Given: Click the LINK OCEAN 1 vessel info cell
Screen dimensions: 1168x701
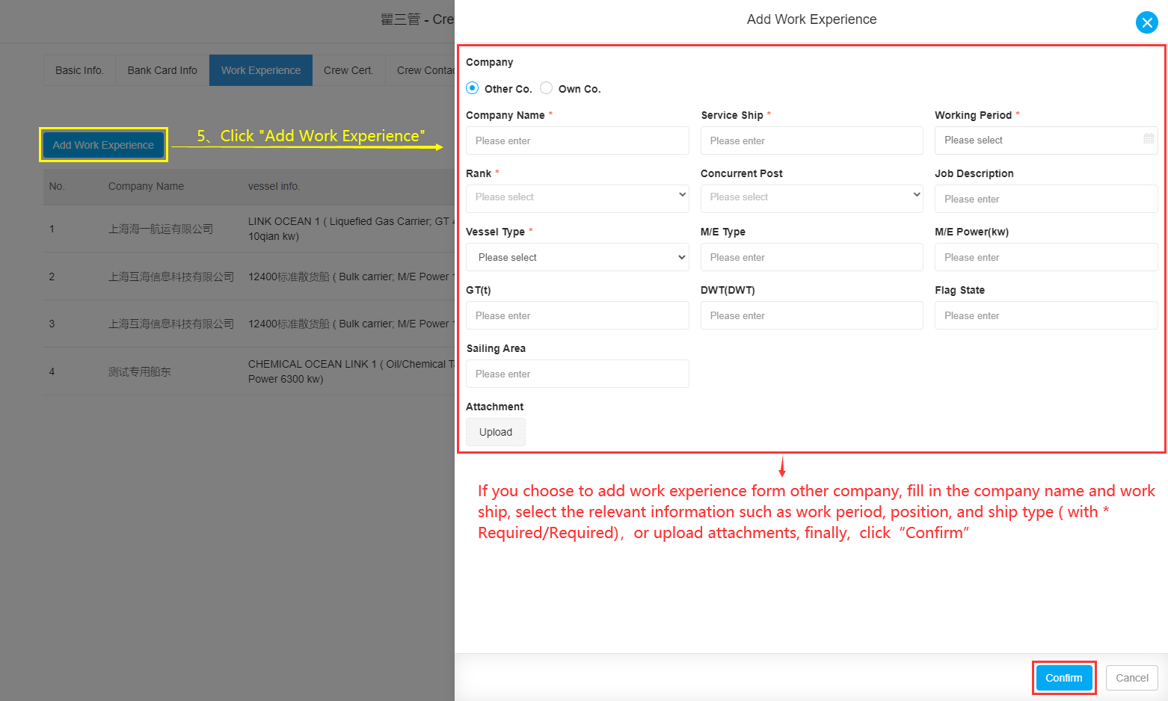Looking at the screenshot, I should (351, 229).
